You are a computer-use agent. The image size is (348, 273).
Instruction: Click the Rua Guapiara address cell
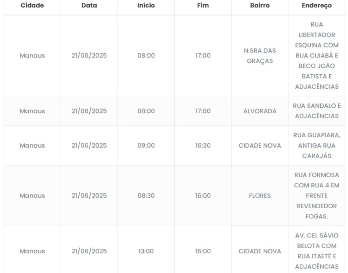click(317, 145)
